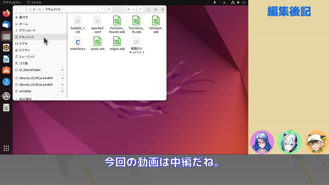
Task: Select imtrigon.ods spreadsheet
Action: (156, 25)
